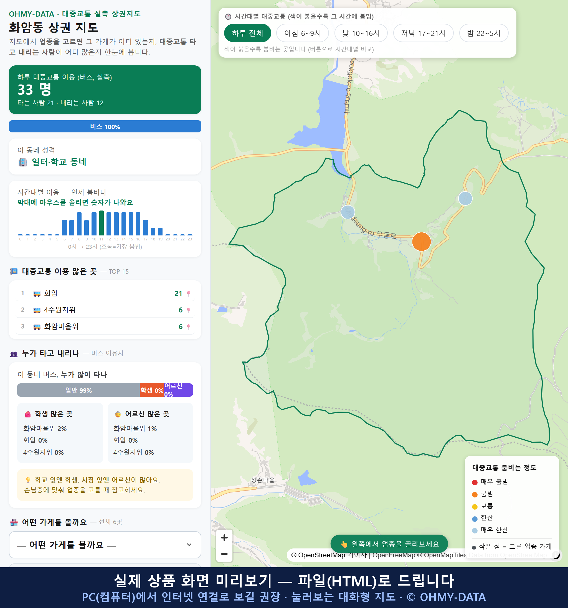
Task: Zoom in the map with plus button
Action: [x=224, y=538]
